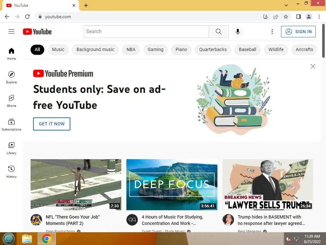Click the search magnifier button
Viewport: 326px width, 245px height.
coord(218,32)
